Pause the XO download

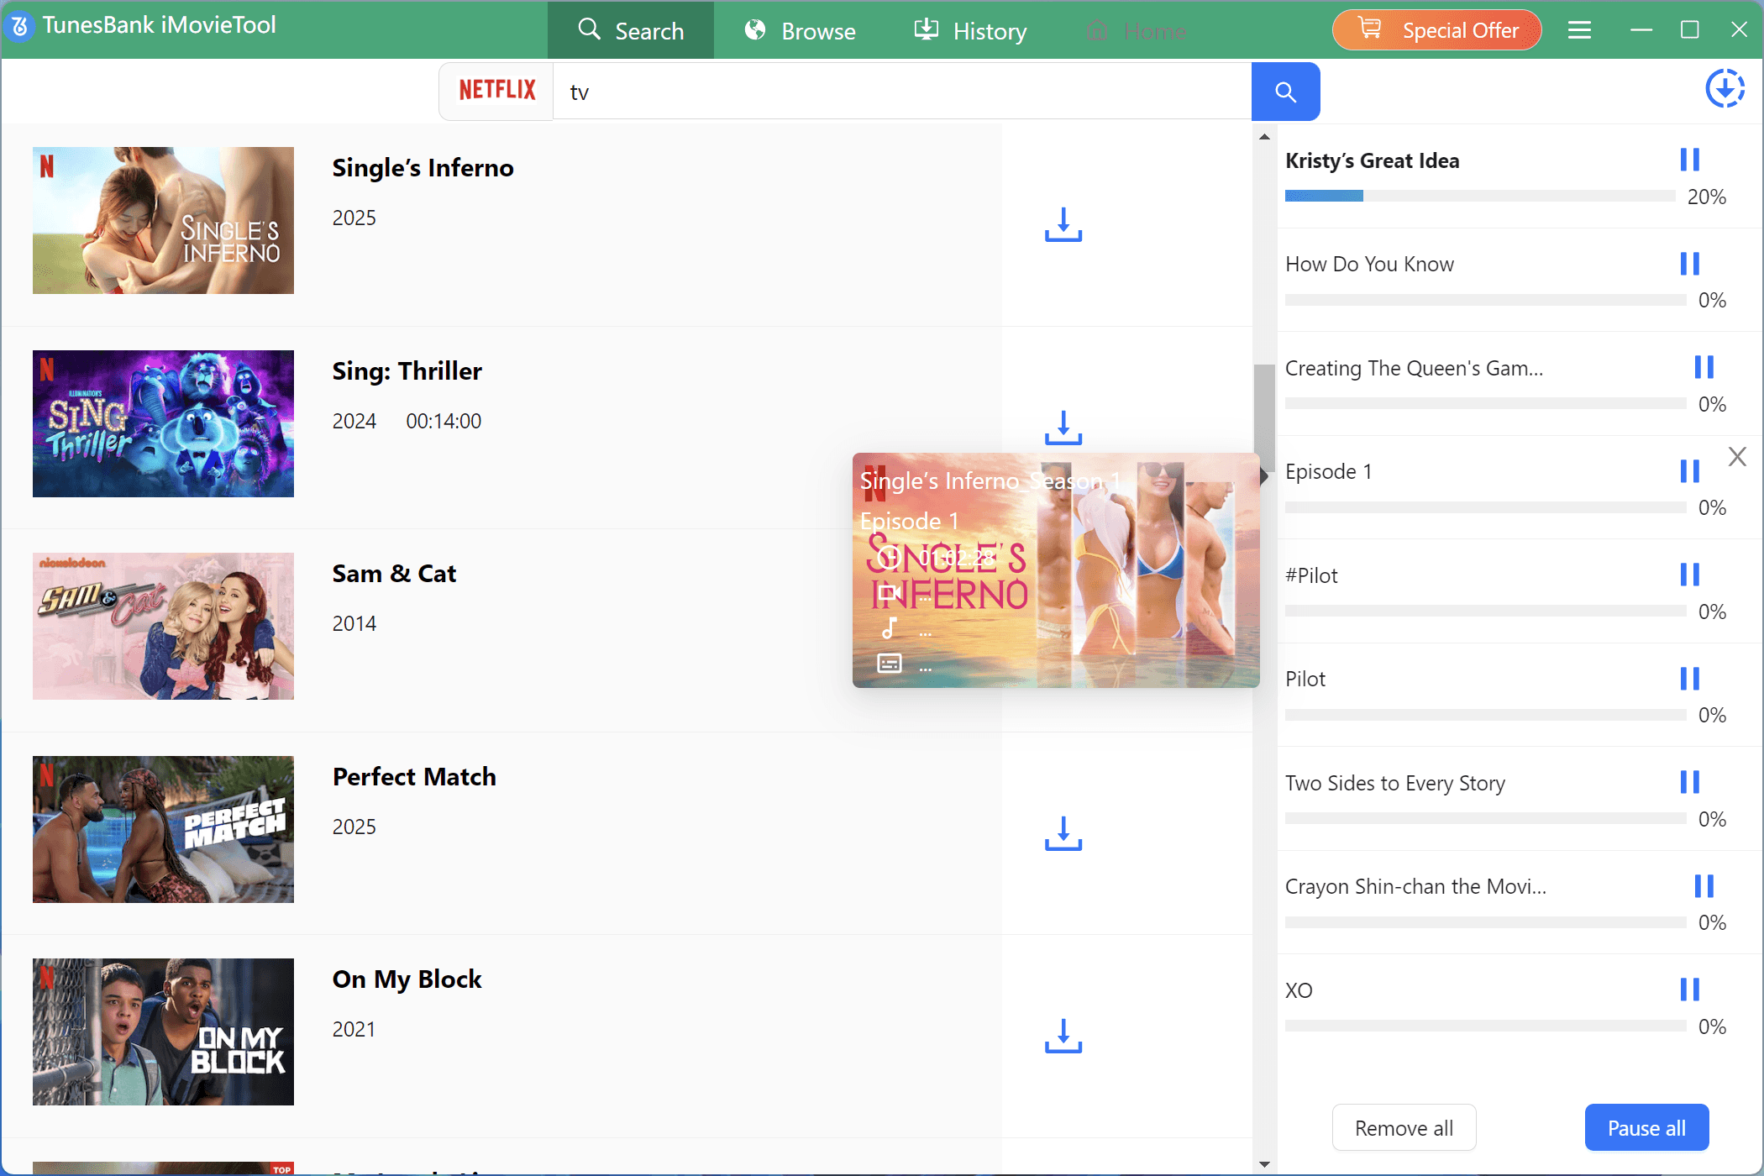pos(1689,990)
